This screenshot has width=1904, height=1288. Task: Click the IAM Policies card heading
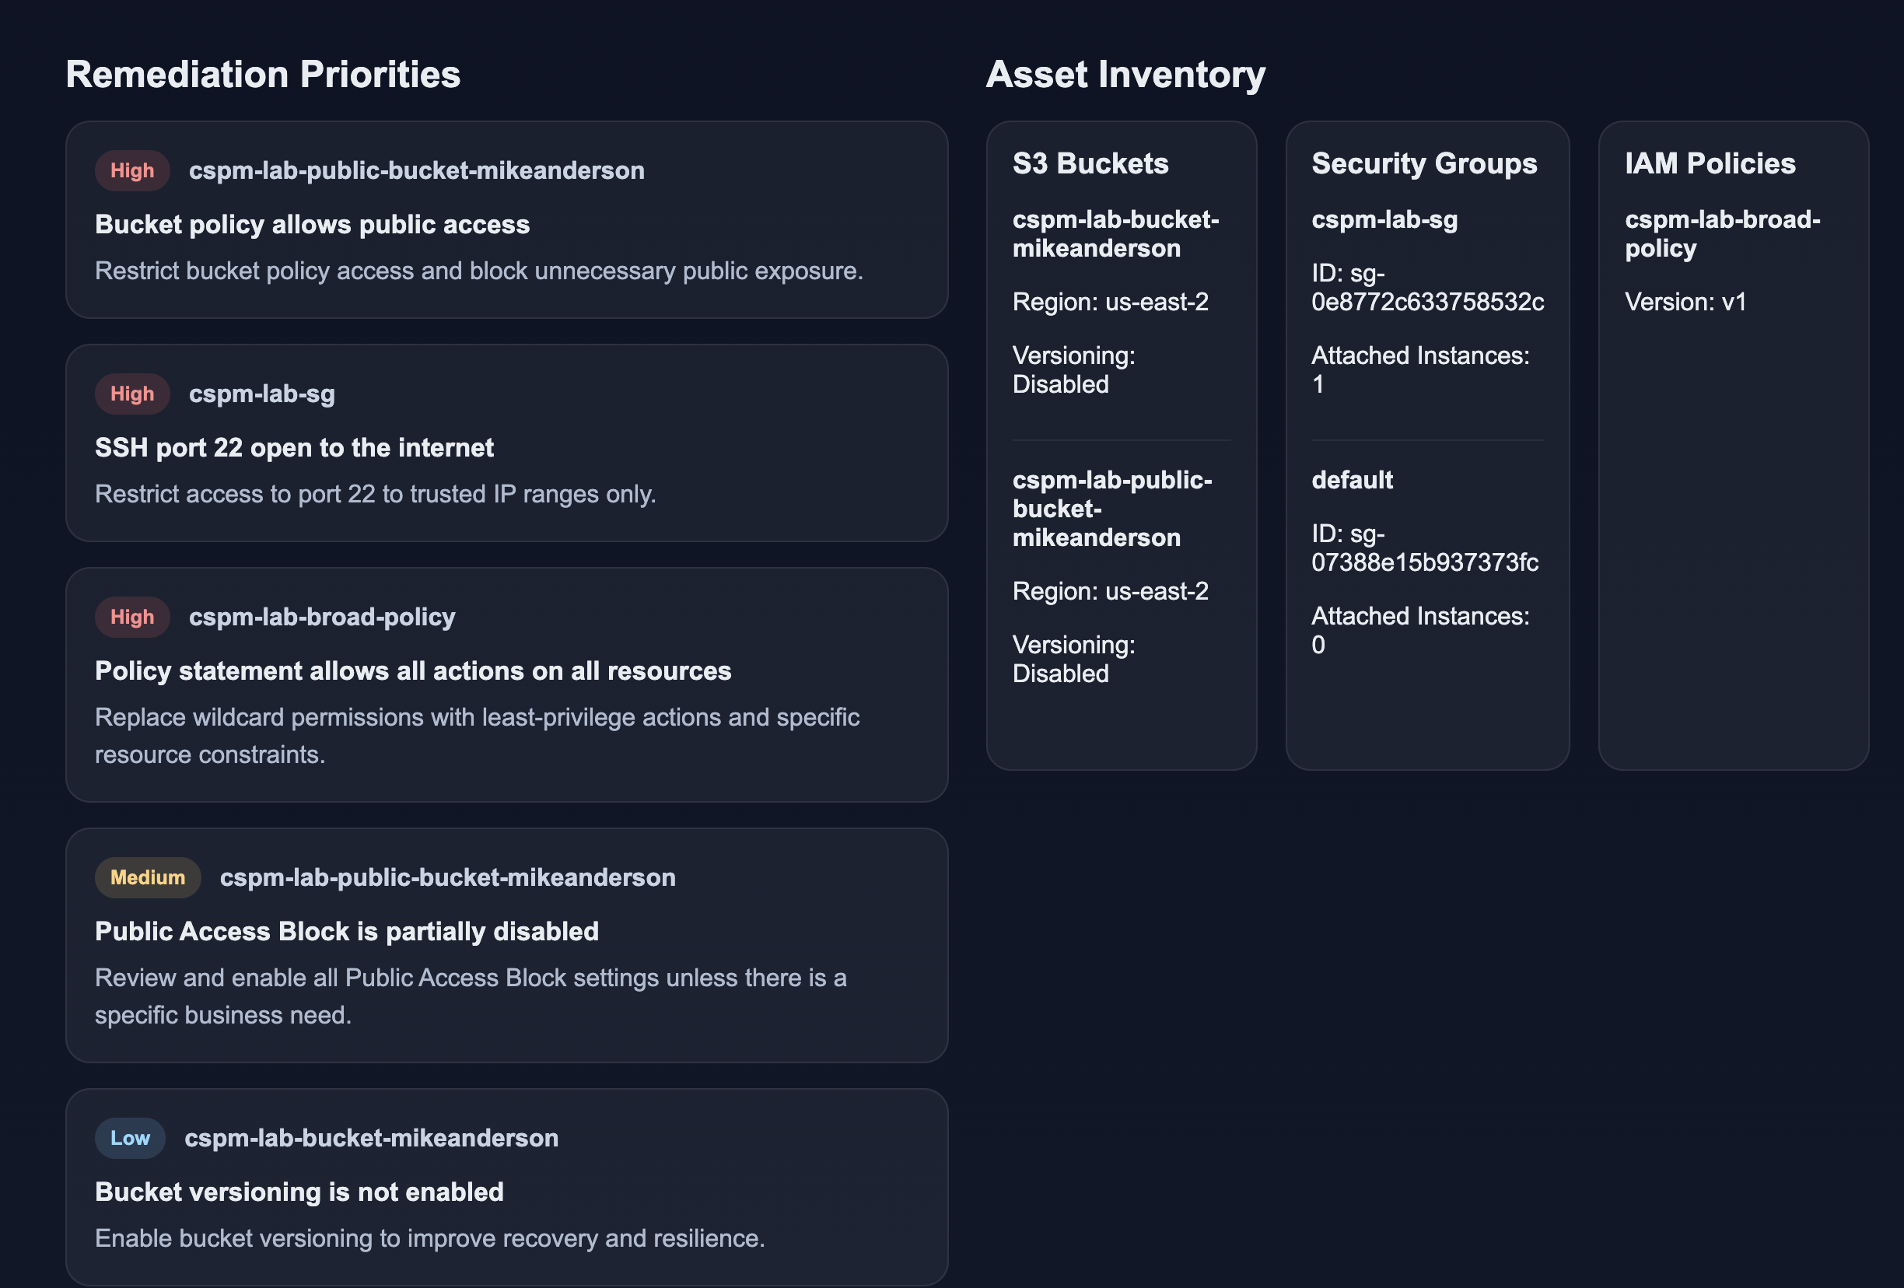coord(1710,164)
